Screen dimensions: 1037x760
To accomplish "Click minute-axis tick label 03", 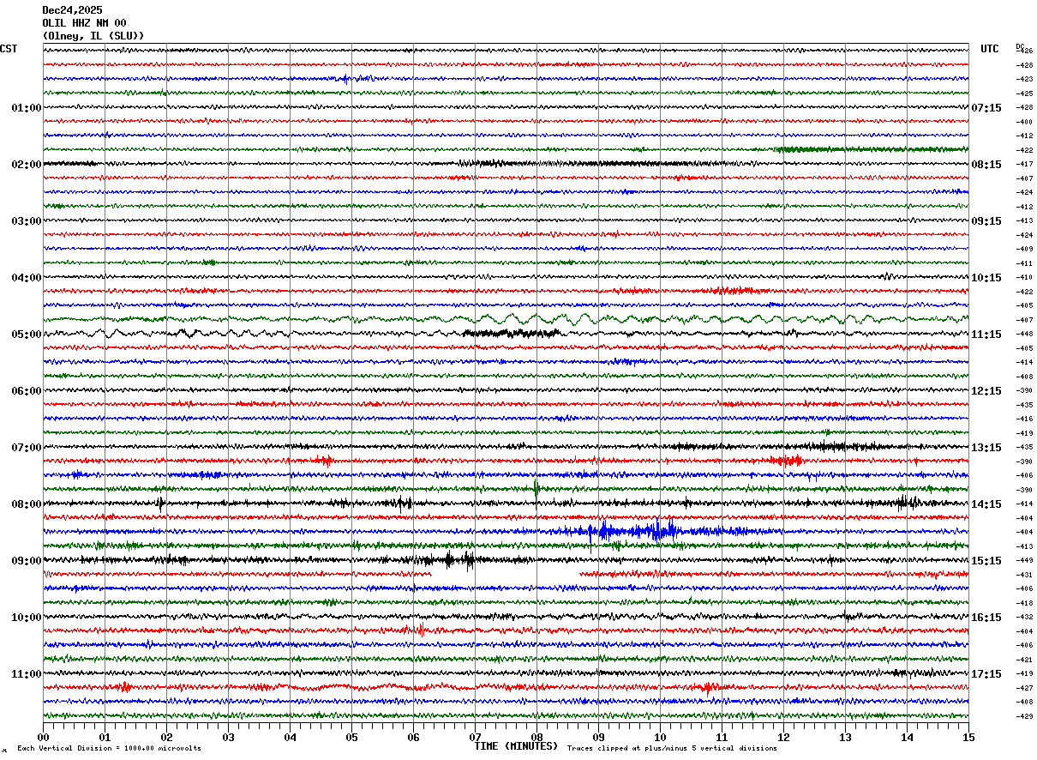I will (228, 737).
